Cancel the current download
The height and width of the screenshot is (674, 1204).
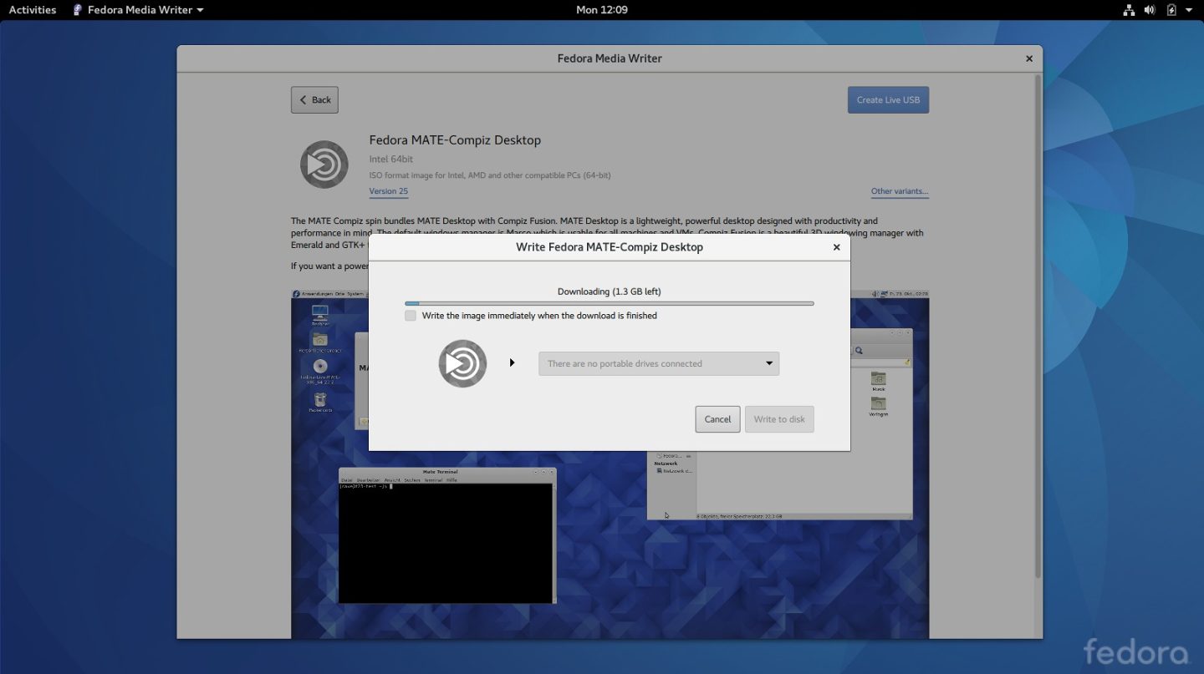click(717, 418)
